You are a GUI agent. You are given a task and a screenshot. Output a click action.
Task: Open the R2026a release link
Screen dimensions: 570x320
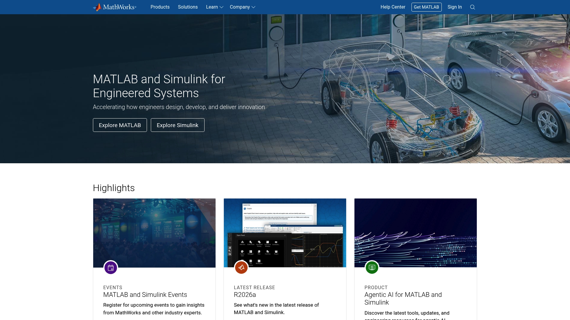tap(245, 295)
